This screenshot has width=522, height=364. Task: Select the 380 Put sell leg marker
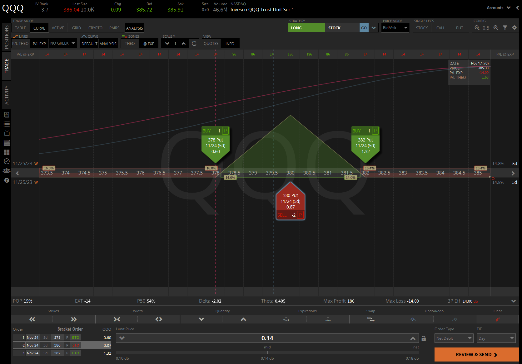[291, 201]
